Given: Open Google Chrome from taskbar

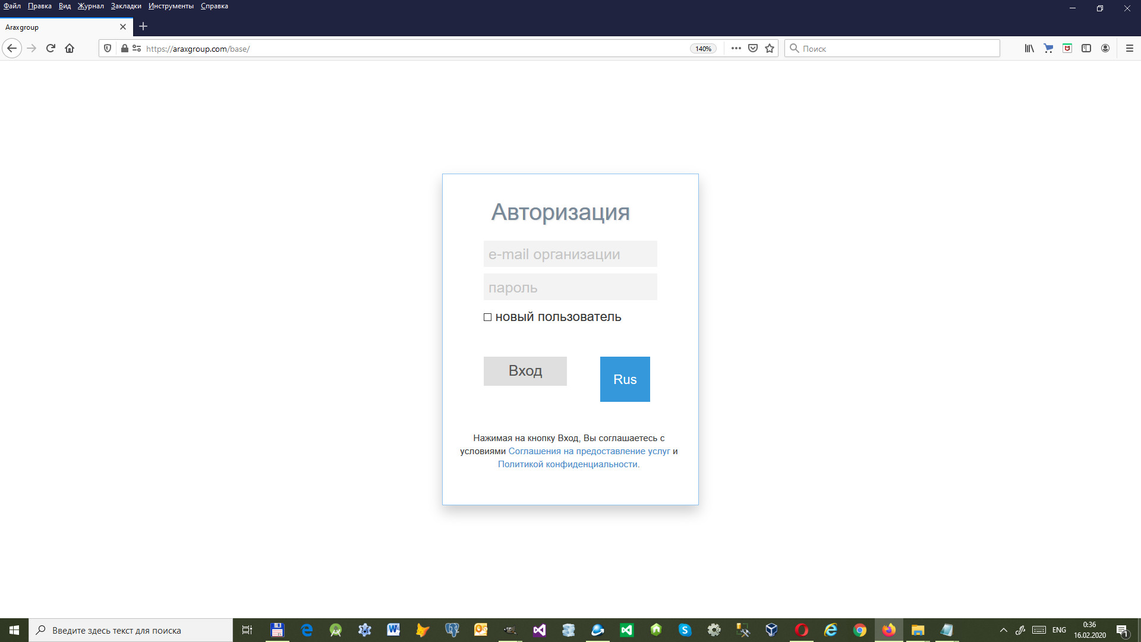Looking at the screenshot, I should [860, 630].
